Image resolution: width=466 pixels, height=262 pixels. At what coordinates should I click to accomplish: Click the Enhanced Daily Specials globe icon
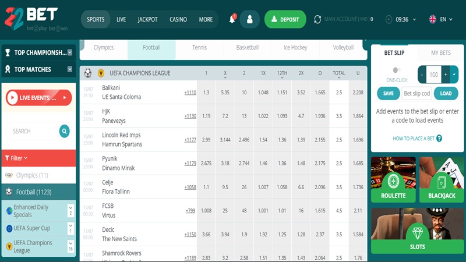pyautogui.click(x=9, y=211)
